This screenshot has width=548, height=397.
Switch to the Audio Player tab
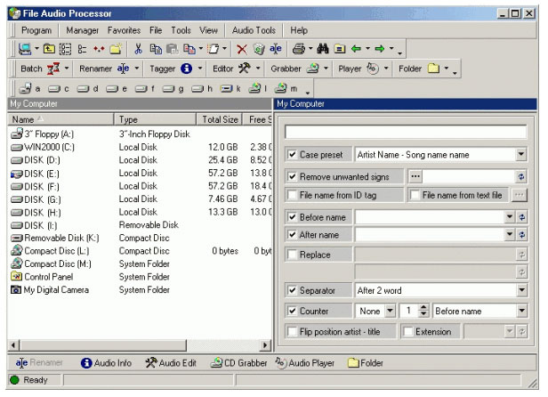pyautogui.click(x=305, y=363)
